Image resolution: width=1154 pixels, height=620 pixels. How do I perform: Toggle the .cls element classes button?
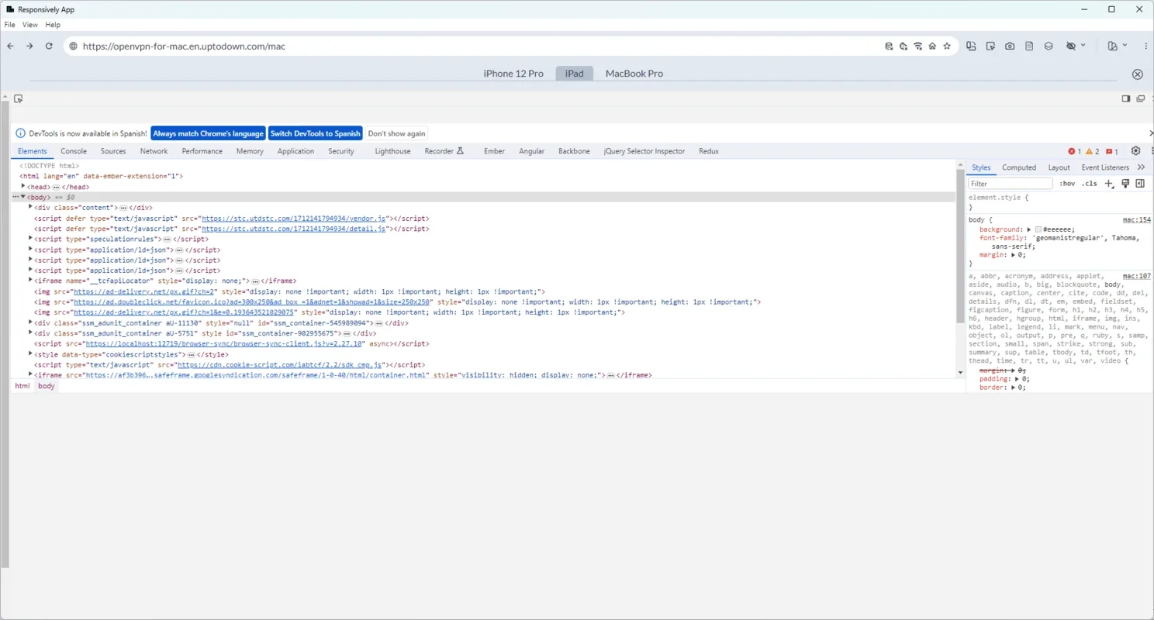click(1090, 184)
